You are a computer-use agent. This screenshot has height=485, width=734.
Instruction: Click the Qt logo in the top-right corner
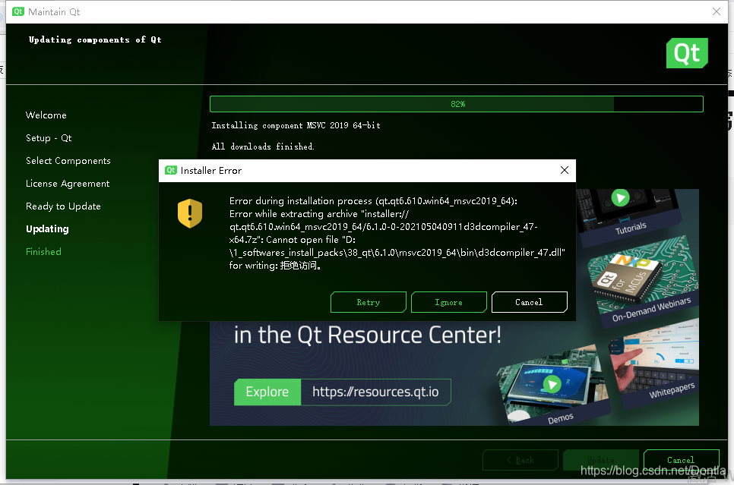(x=687, y=53)
